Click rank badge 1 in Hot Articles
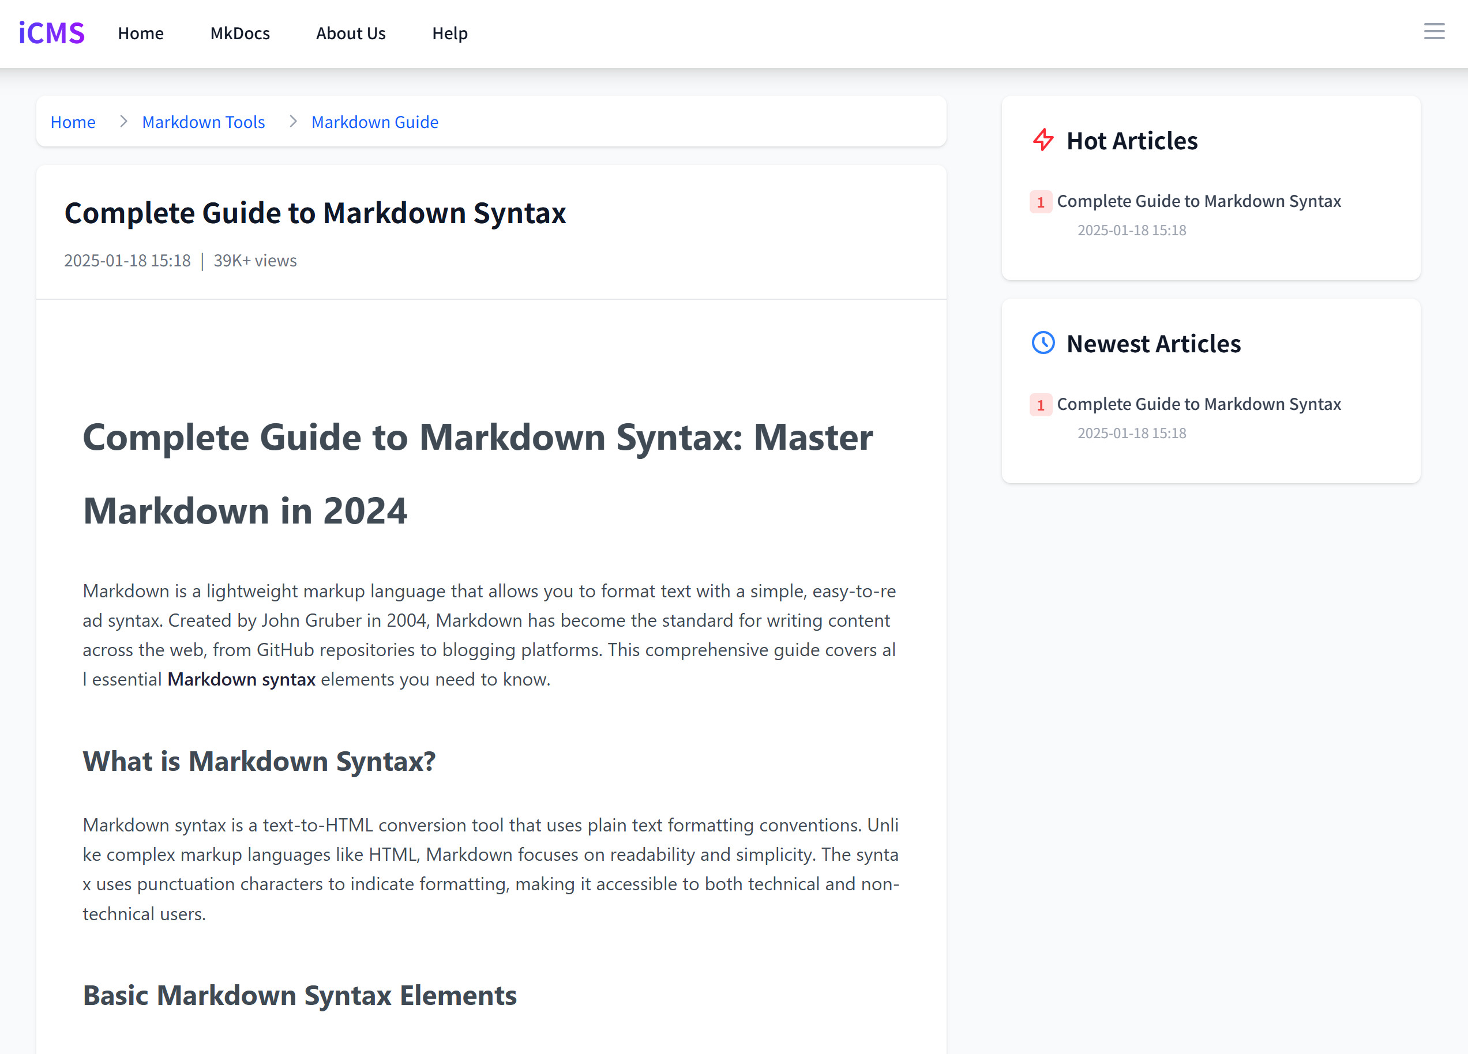This screenshot has width=1468, height=1054. point(1040,202)
